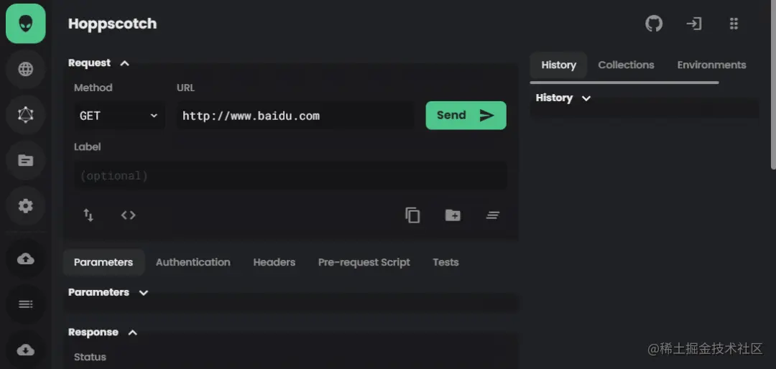This screenshot has height=369, width=776.
Task: Open the apps grid menu icon
Action: pos(734,23)
